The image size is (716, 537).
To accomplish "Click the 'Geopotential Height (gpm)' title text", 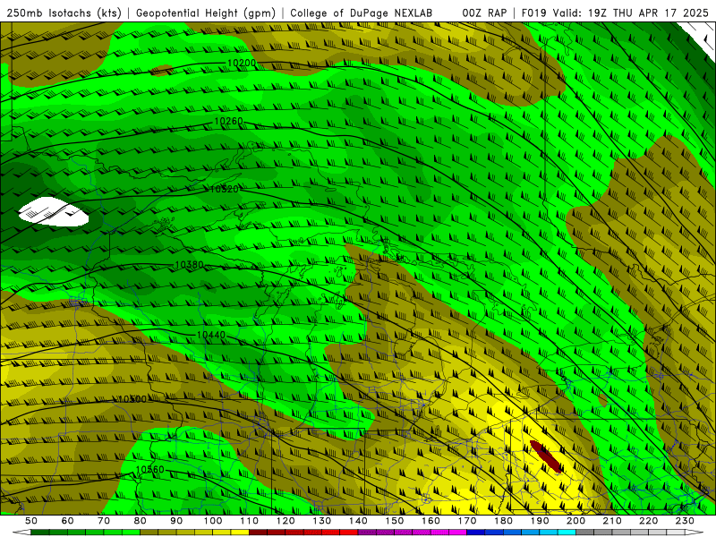I will click(206, 13).
